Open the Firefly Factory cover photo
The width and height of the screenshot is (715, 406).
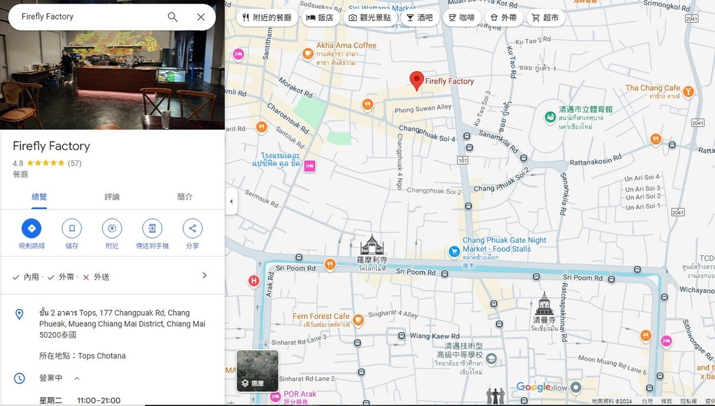click(112, 80)
